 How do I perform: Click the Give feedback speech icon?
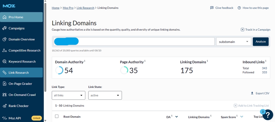click(212, 8)
